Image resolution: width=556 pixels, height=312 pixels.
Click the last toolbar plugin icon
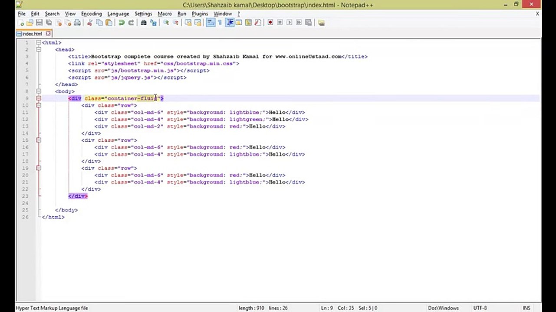(x=321, y=23)
